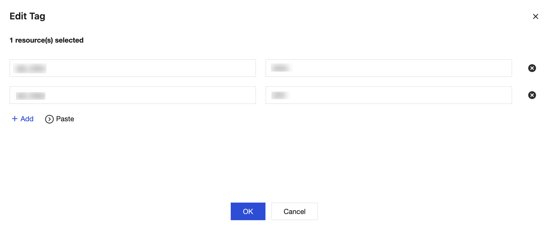Remove the second tag row
This screenshot has height=229, width=548.
pos(532,95)
